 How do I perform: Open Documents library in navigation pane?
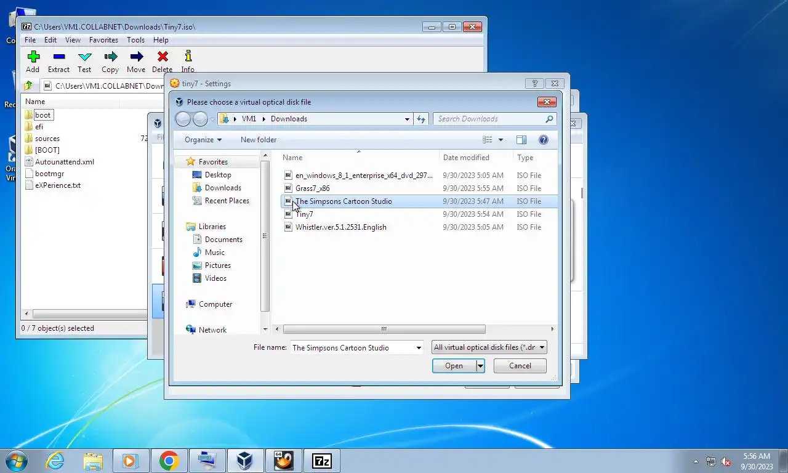[223, 240]
